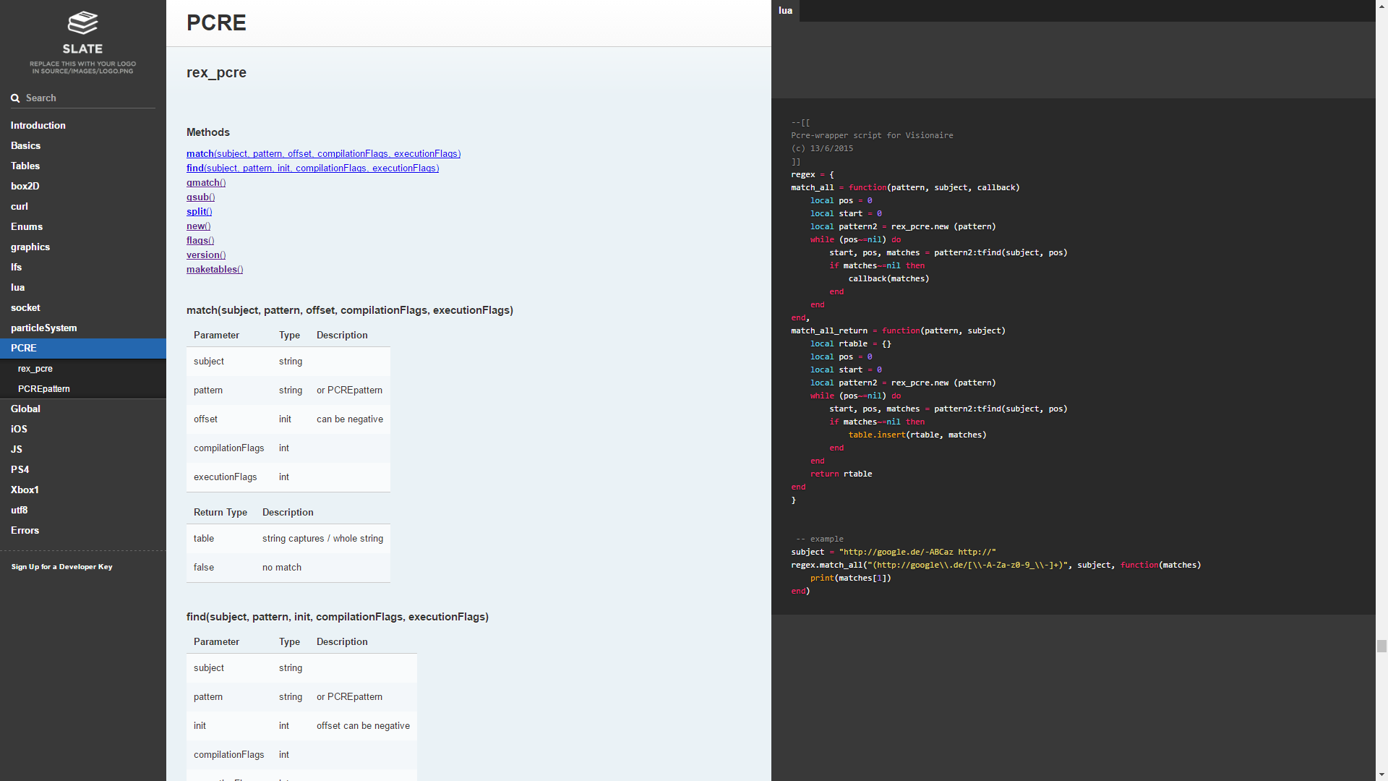The height and width of the screenshot is (781, 1388).
Task: Click the 'can be negative' description cell
Action: 350,419
